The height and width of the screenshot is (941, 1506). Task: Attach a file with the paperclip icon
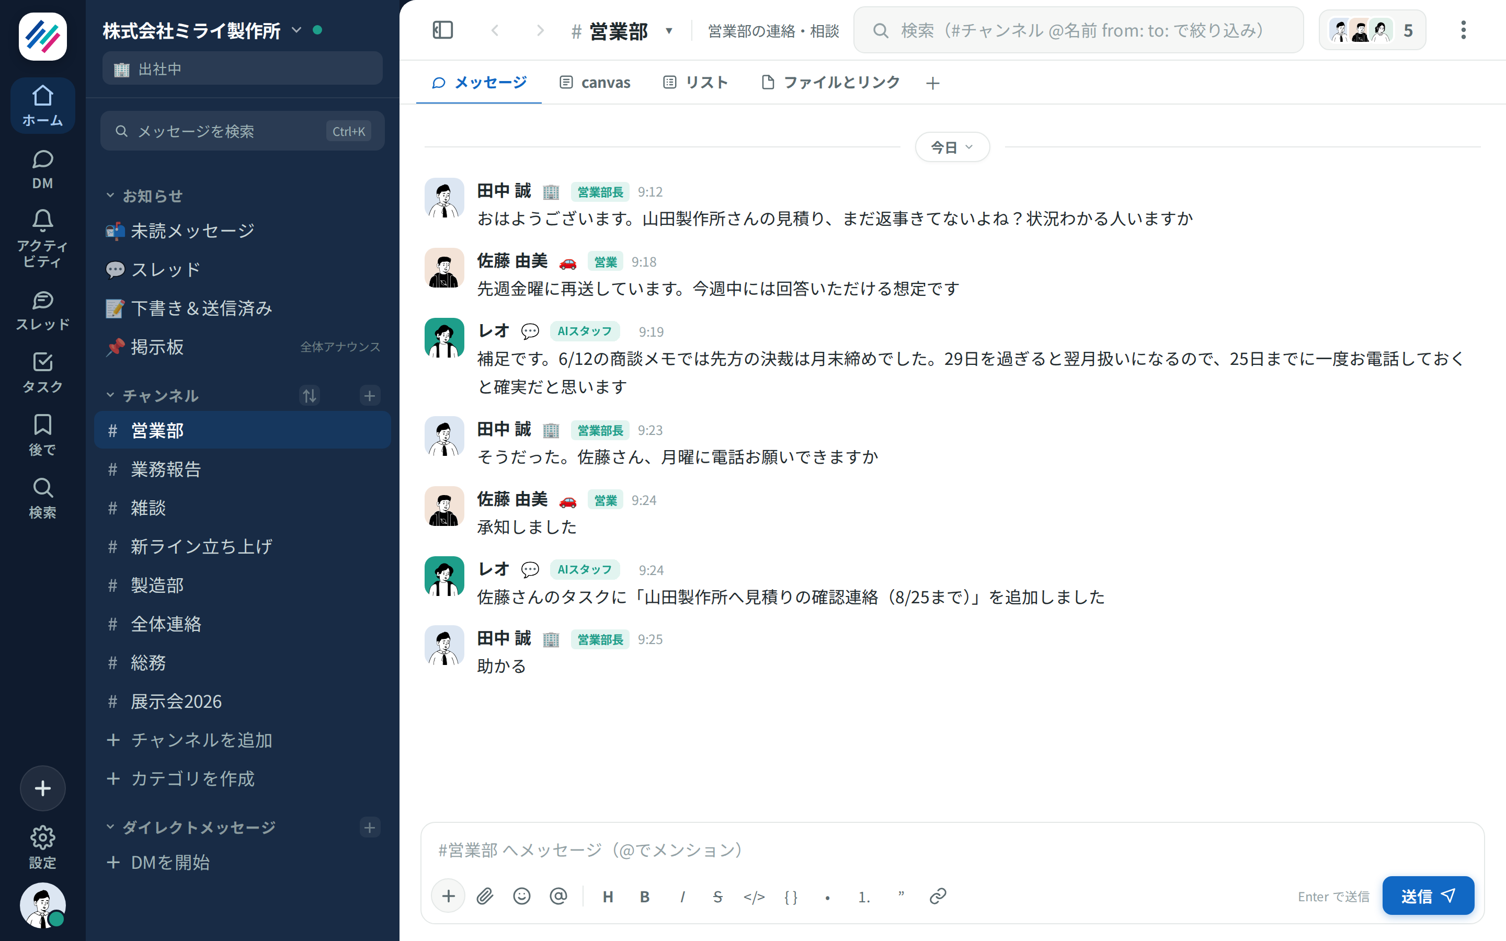tap(485, 896)
